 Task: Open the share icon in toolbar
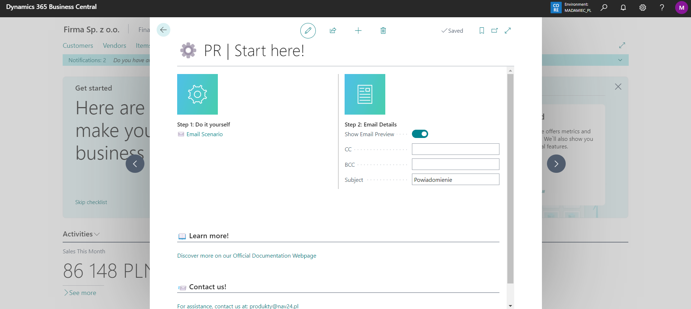pos(333,31)
